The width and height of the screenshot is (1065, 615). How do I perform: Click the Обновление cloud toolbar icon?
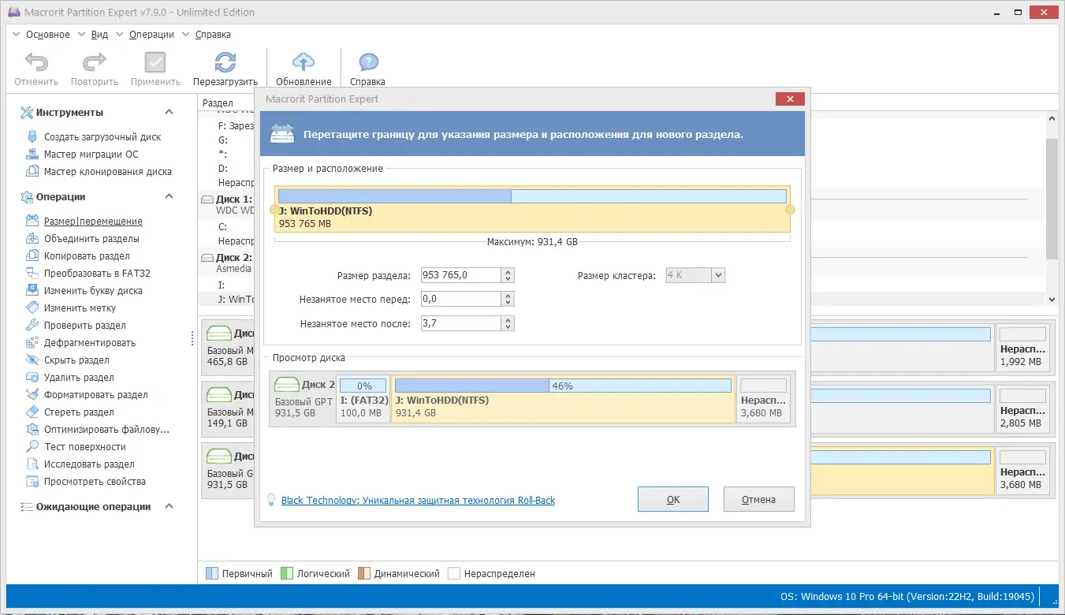click(303, 62)
